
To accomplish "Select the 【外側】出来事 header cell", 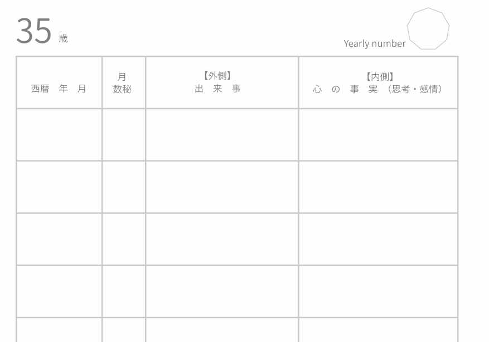I will click(x=222, y=82).
